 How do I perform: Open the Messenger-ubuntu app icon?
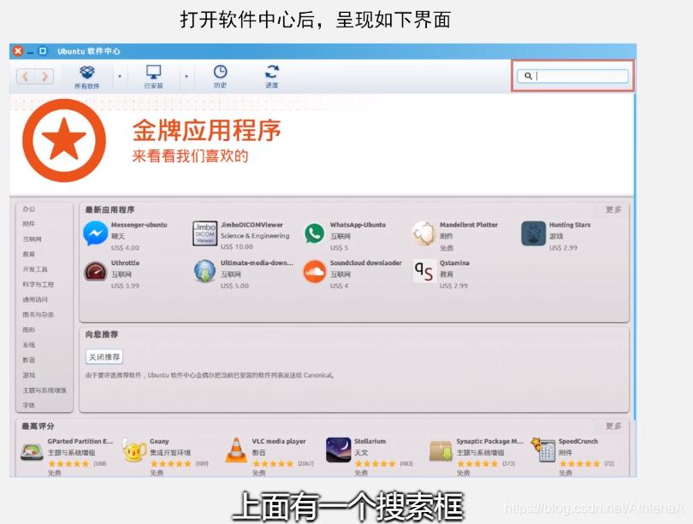(x=96, y=234)
